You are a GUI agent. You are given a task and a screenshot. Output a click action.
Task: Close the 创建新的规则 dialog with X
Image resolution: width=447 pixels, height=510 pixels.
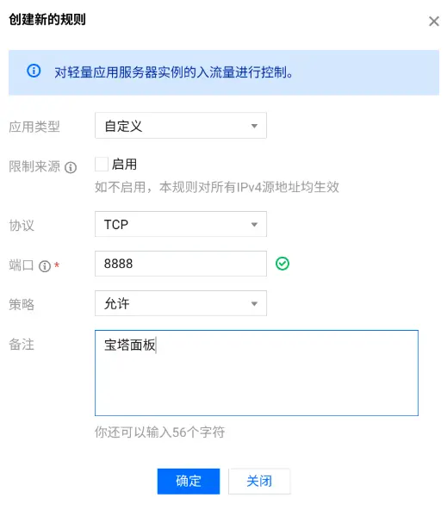click(434, 22)
